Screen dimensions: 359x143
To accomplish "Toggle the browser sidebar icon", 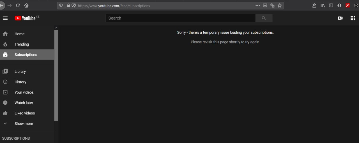I will pyautogui.click(x=331, y=5).
